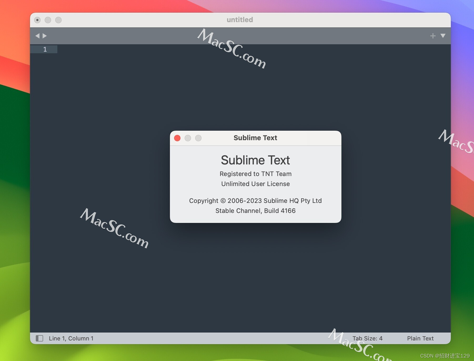Click the about dialog title bar text
Viewport: 474px width, 361px height.
tap(255, 138)
